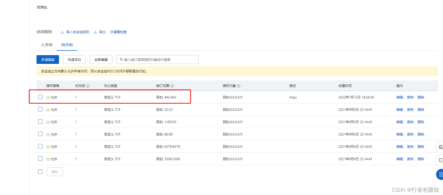Select the 出方向 outbound tab
The height and width of the screenshot is (195, 443).
67,45
